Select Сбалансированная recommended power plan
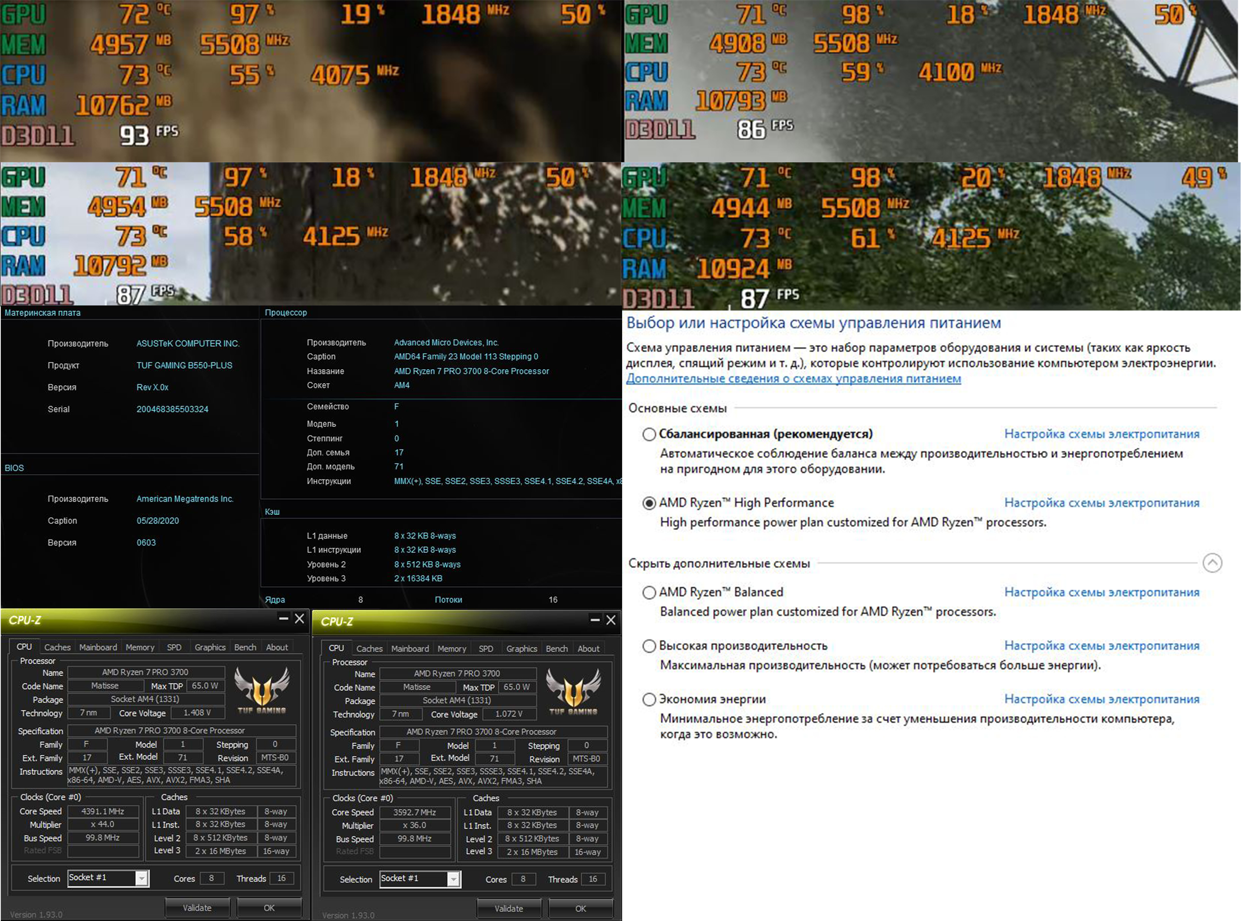Screen dimensions: 1241x921 [649, 434]
